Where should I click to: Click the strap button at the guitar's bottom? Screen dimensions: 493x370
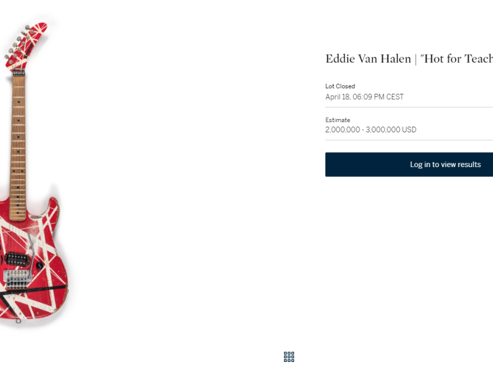click(18, 321)
